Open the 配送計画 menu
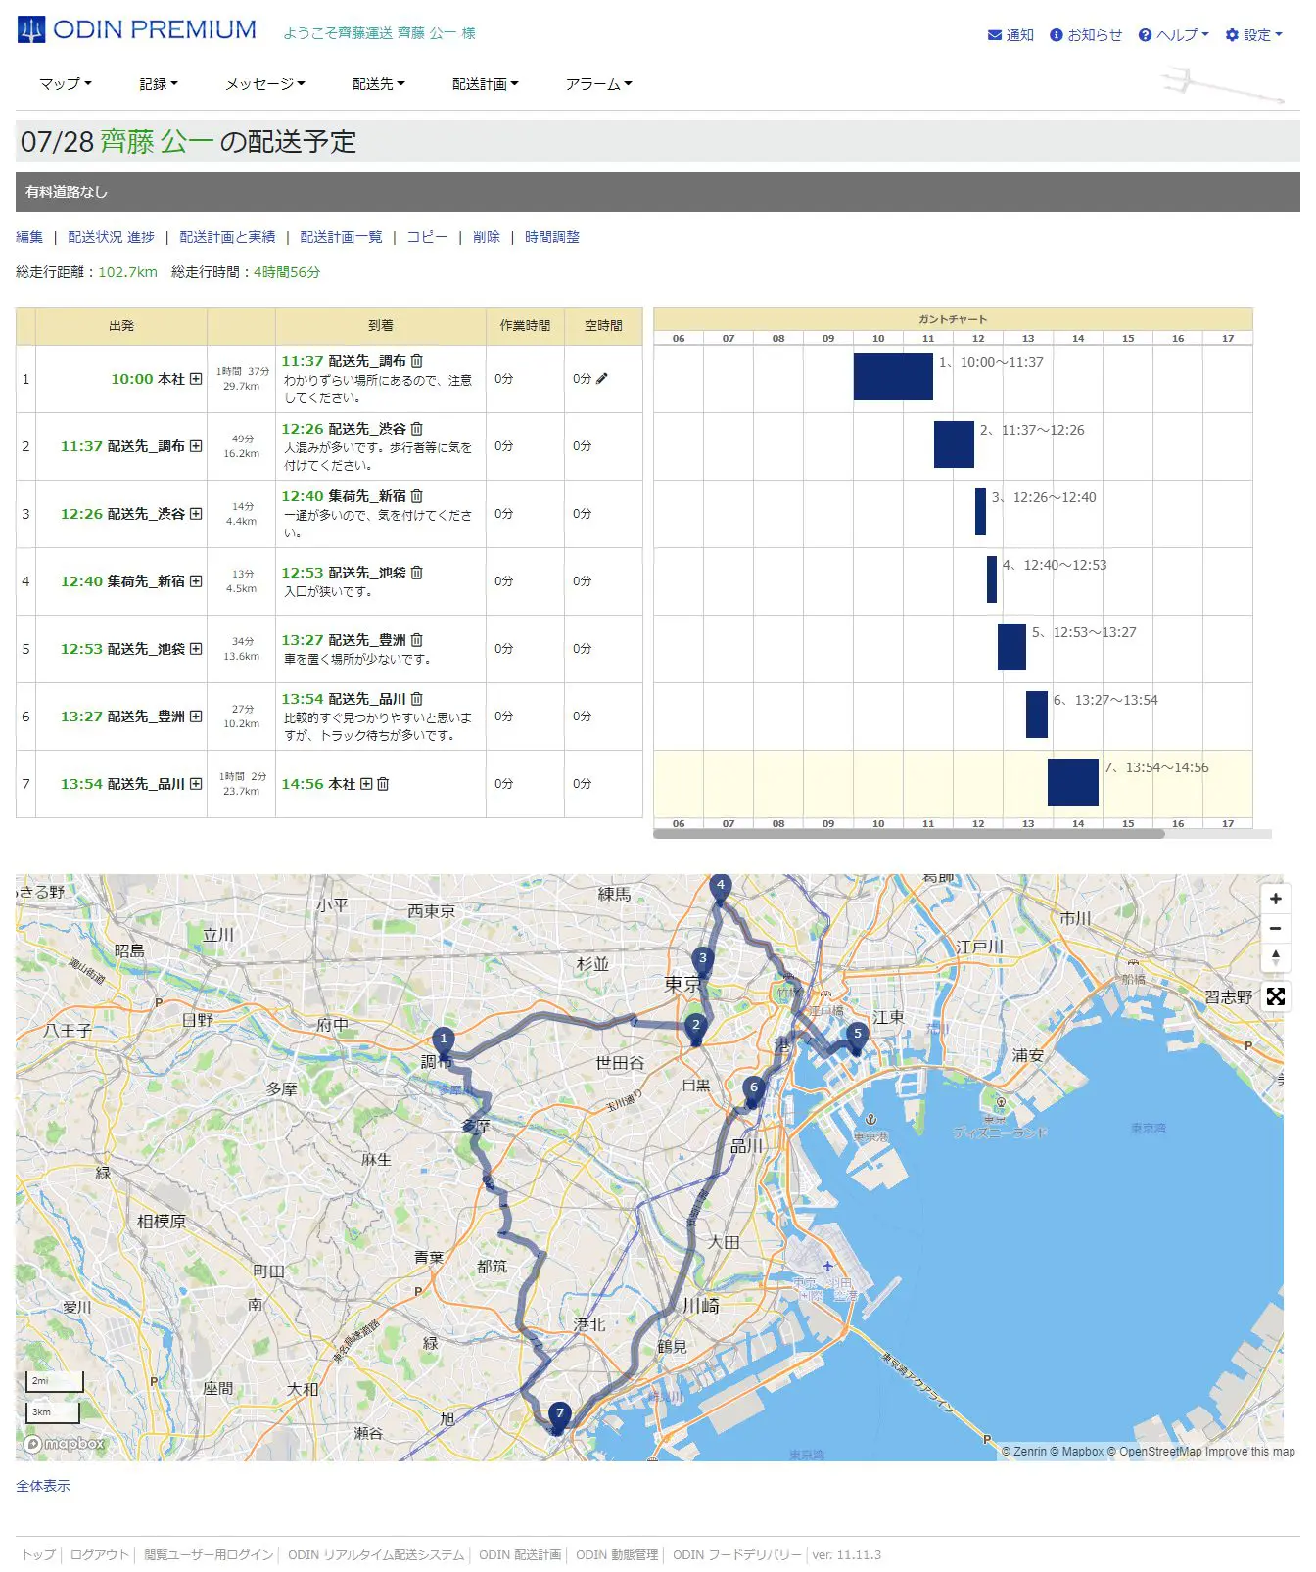The height and width of the screenshot is (1572, 1316). click(x=485, y=84)
